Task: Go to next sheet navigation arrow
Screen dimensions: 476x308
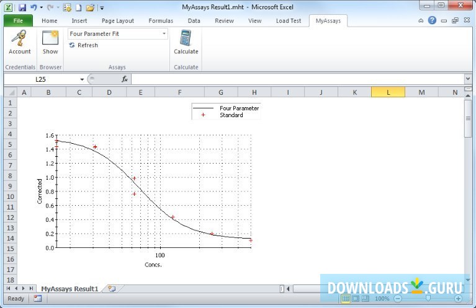Action: (x=24, y=288)
